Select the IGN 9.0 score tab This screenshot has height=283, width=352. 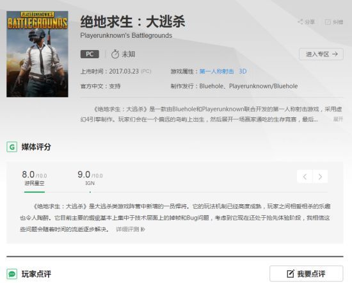(90, 178)
